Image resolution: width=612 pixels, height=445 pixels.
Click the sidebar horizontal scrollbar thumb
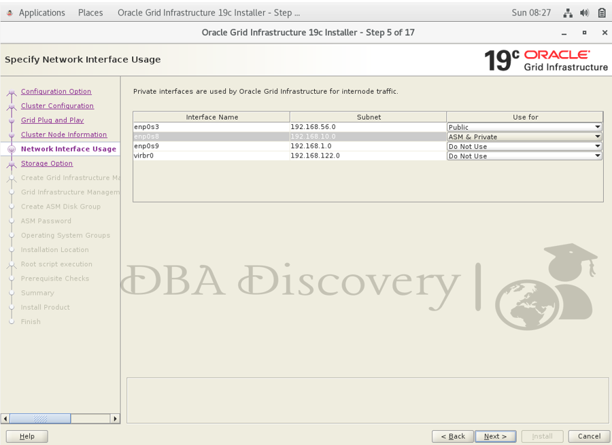[40, 419]
